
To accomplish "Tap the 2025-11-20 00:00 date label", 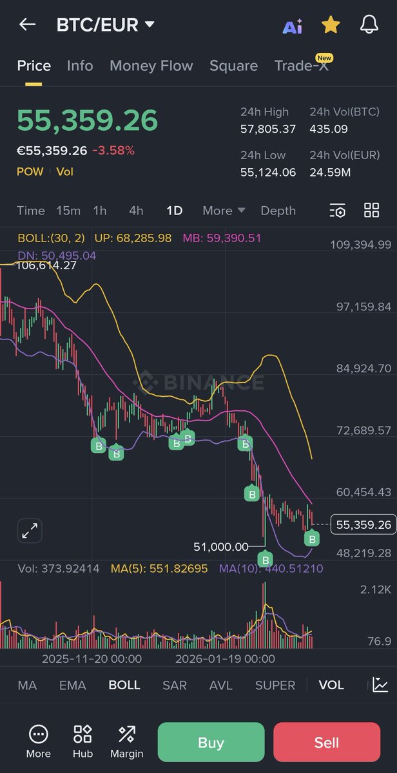I will pos(92,659).
